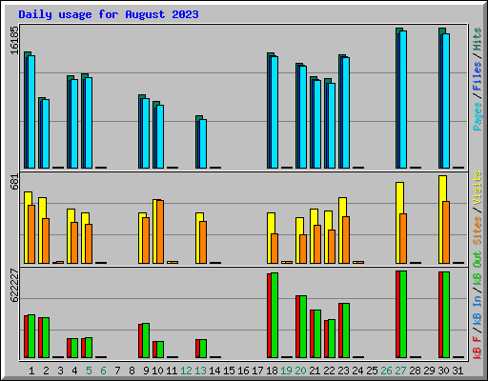The image size is (488, 381).
Task: Click the y-axis value 622227
Action: [x=14, y=286]
